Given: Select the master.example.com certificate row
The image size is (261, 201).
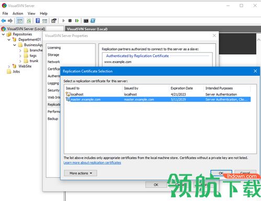Looking at the screenshot, I should [158, 100].
